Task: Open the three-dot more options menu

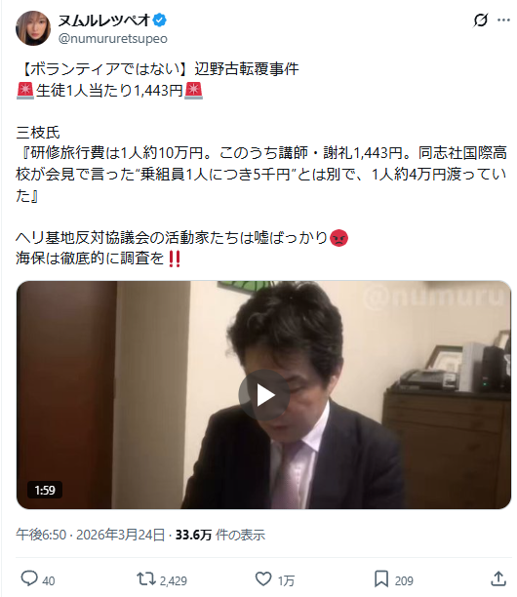Action: pos(503,20)
